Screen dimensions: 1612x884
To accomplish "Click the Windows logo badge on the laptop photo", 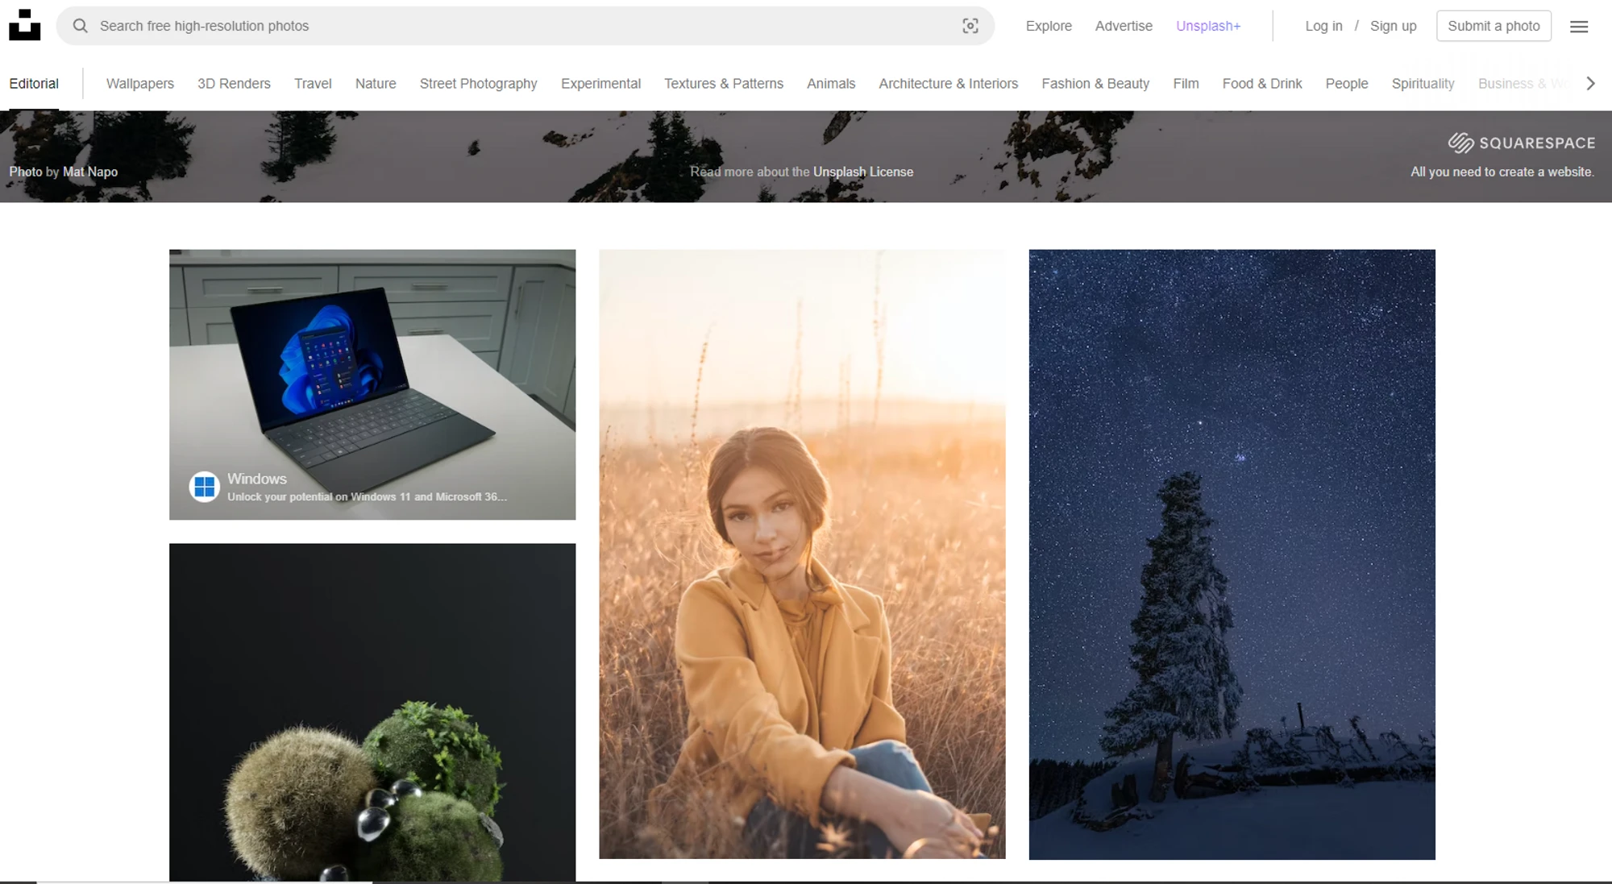I will pyautogui.click(x=205, y=487).
